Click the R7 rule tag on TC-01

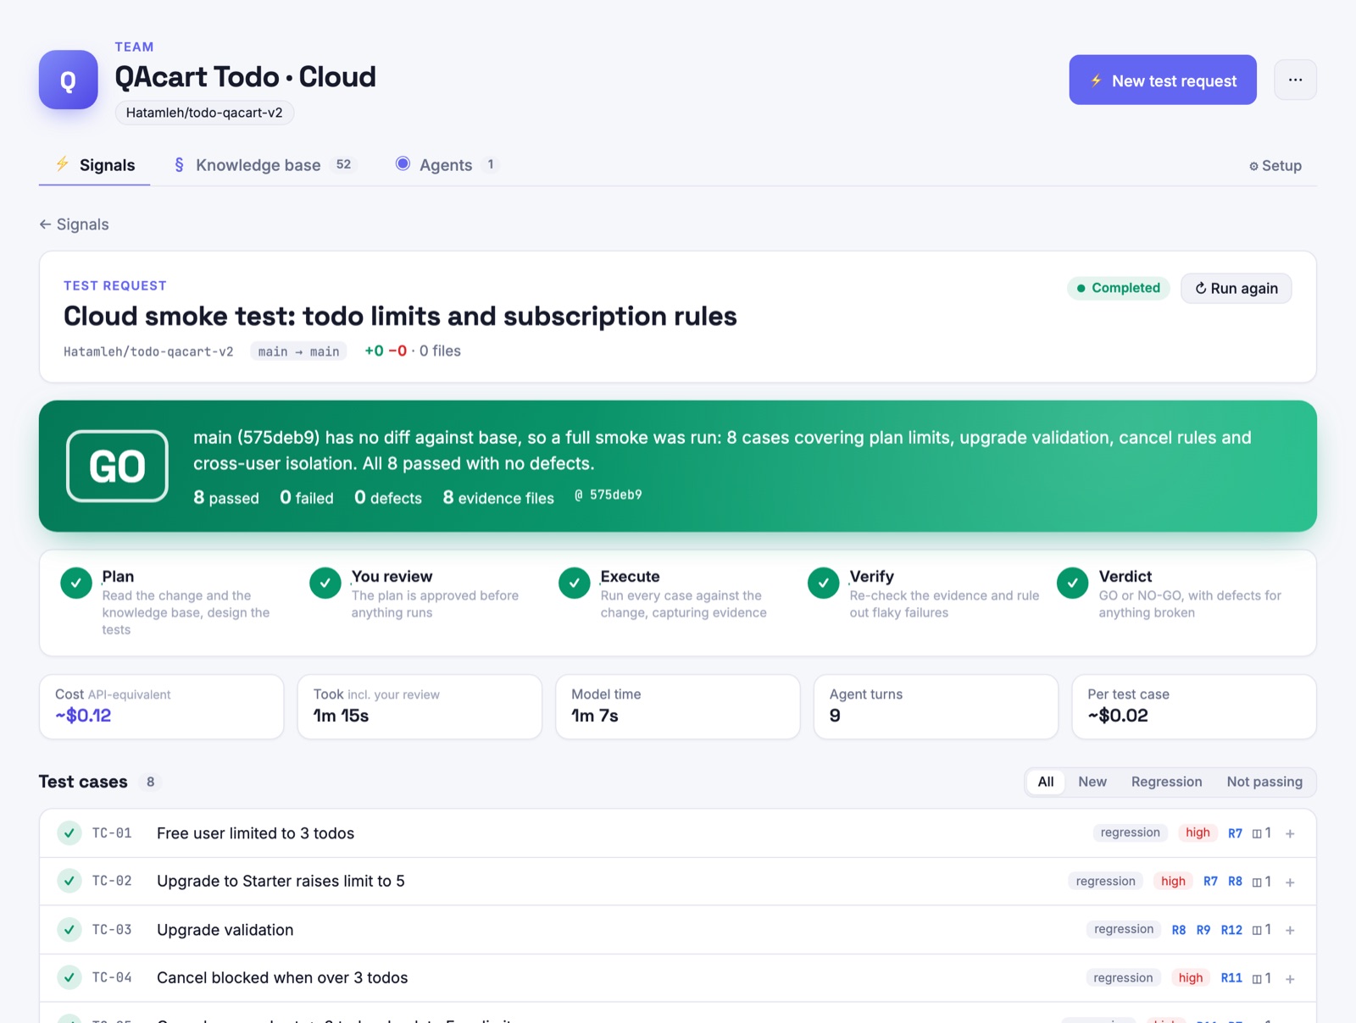pos(1235,833)
